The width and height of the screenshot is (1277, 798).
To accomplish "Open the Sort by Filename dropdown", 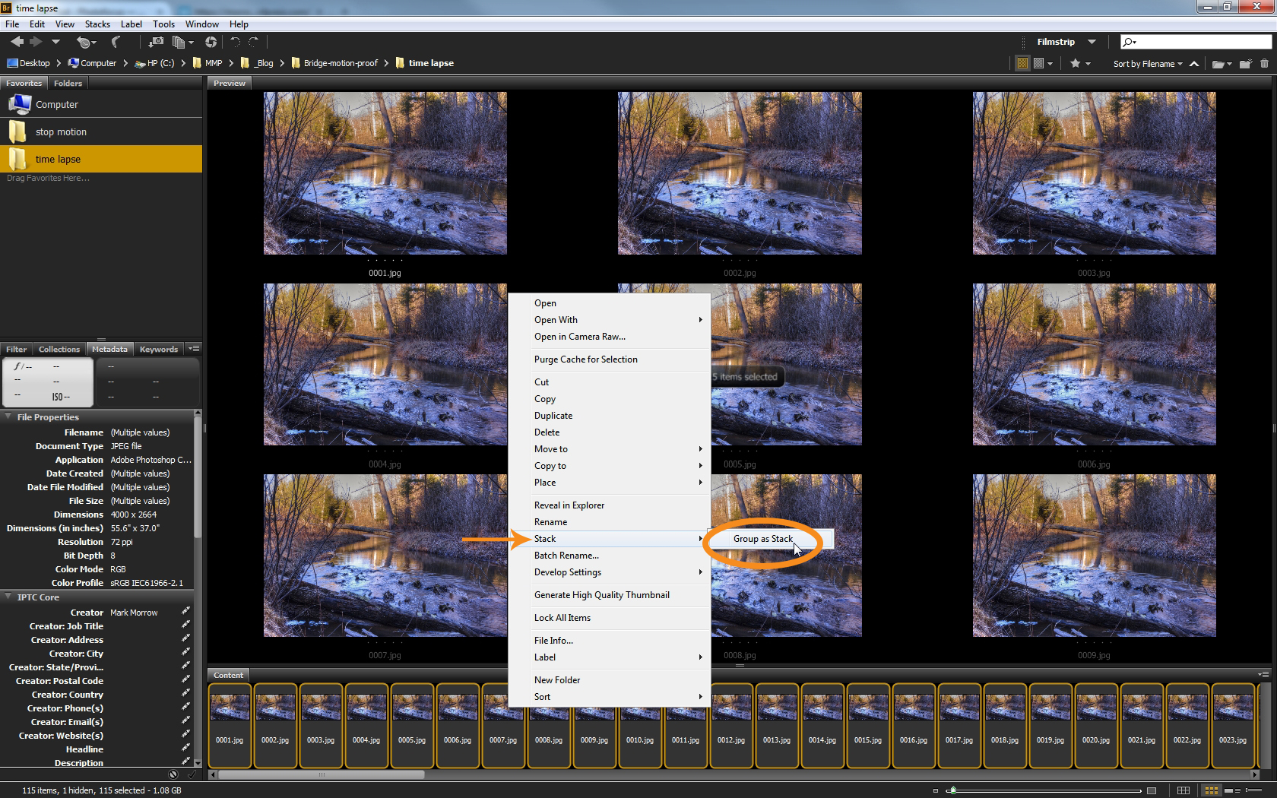I will tap(1148, 64).
